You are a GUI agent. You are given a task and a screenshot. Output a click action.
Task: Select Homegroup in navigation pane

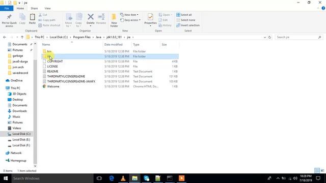[18, 161]
